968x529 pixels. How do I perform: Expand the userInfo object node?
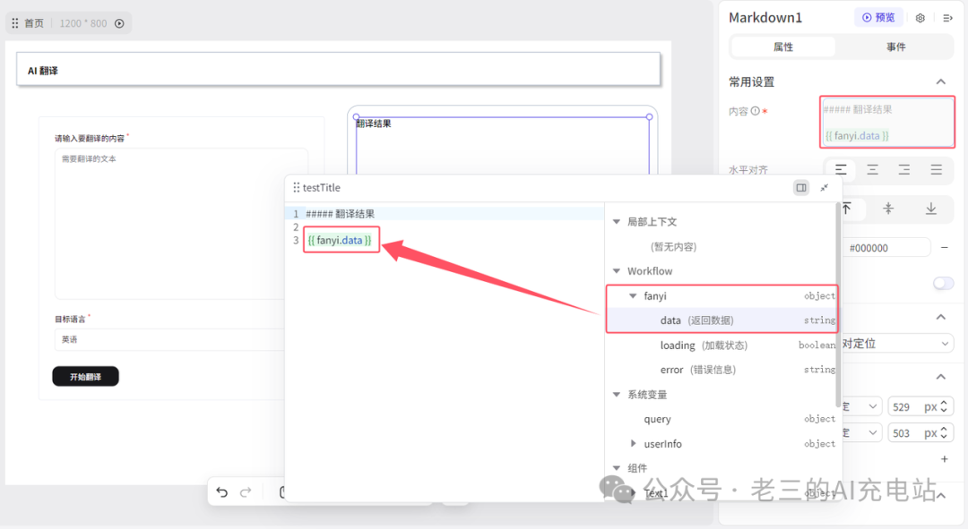coord(633,443)
